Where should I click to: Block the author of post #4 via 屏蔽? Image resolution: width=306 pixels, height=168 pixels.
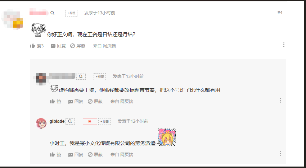(78, 46)
